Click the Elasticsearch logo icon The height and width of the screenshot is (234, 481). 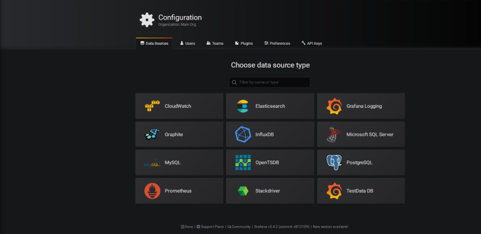click(x=243, y=106)
